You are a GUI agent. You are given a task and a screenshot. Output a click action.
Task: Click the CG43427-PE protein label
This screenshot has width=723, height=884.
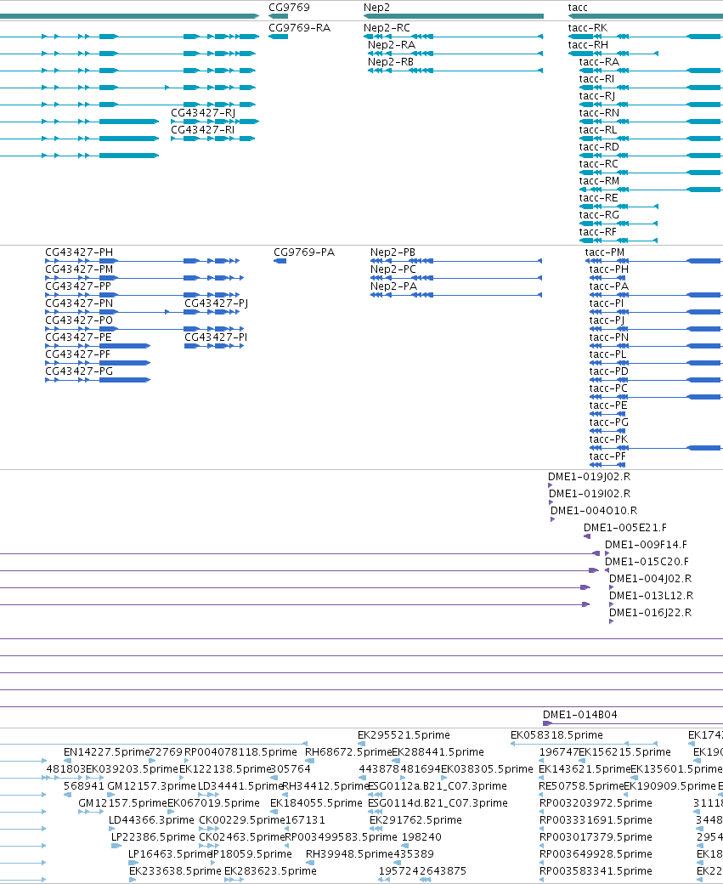[78, 337]
